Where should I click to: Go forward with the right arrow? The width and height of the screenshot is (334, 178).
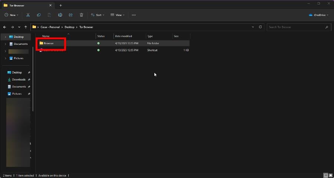12,27
